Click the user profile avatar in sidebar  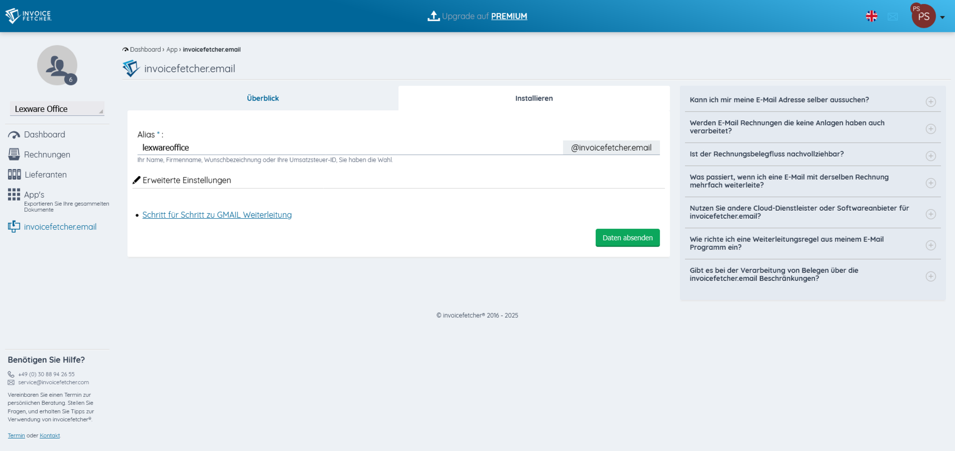point(57,65)
